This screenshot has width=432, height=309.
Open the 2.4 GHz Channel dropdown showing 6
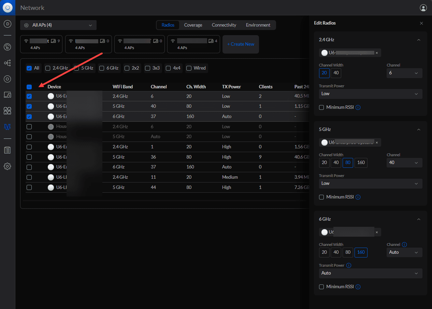[x=404, y=73]
